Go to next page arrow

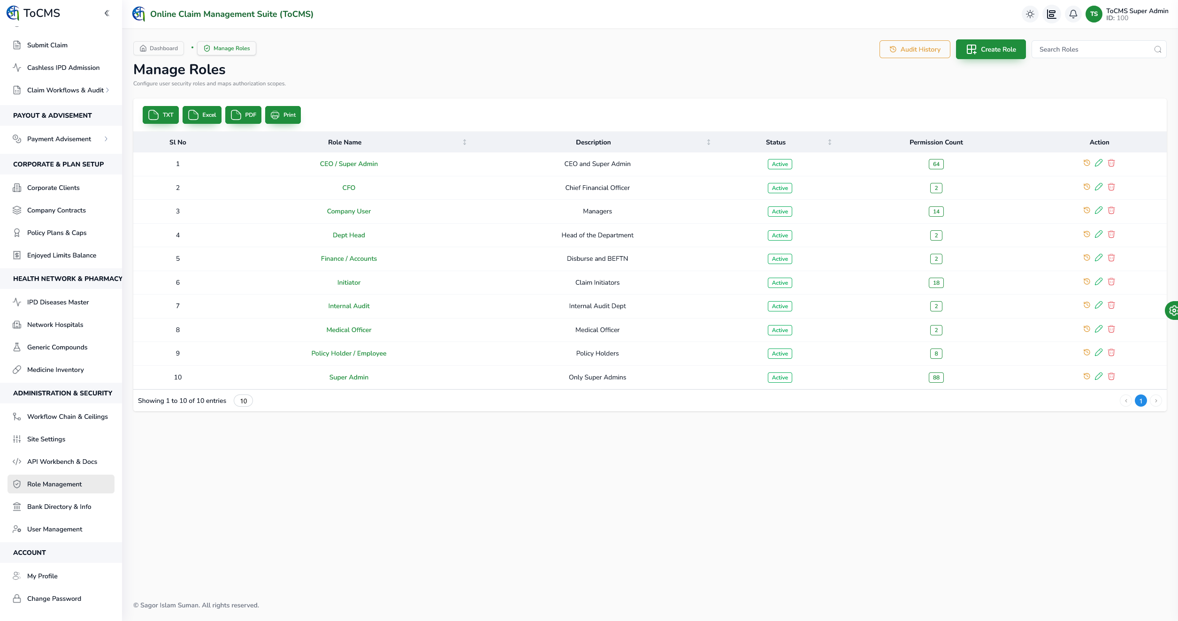pyautogui.click(x=1156, y=401)
